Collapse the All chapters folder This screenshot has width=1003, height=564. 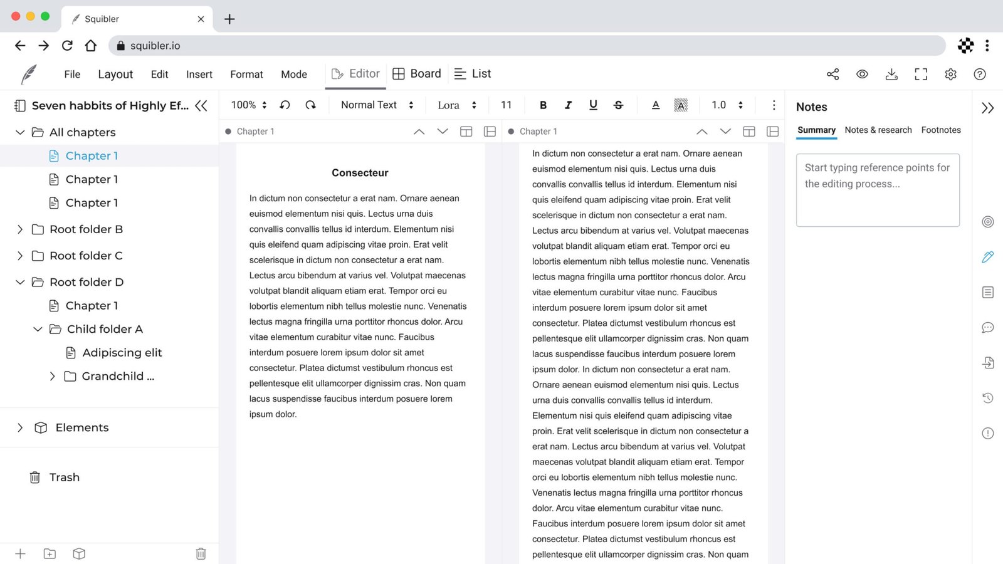(20, 132)
